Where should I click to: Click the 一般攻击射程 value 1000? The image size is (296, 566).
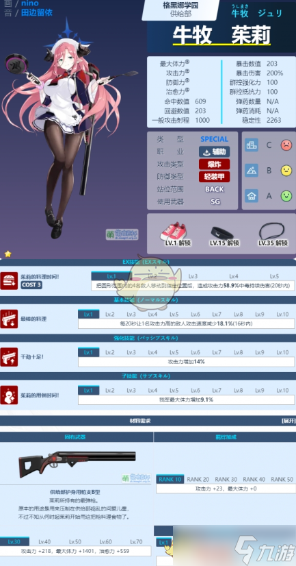[x=202, y=120]
